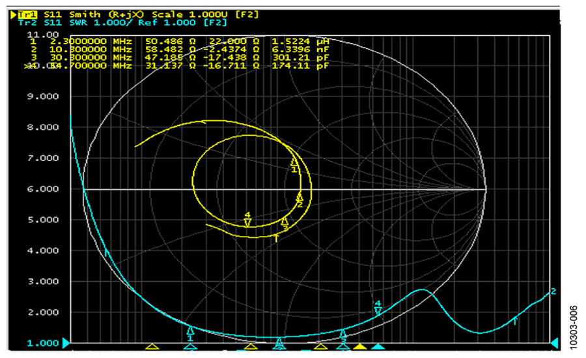Click the 2.000 SWR axis label
Screen dimensions: 586x358
pos(42,312)
